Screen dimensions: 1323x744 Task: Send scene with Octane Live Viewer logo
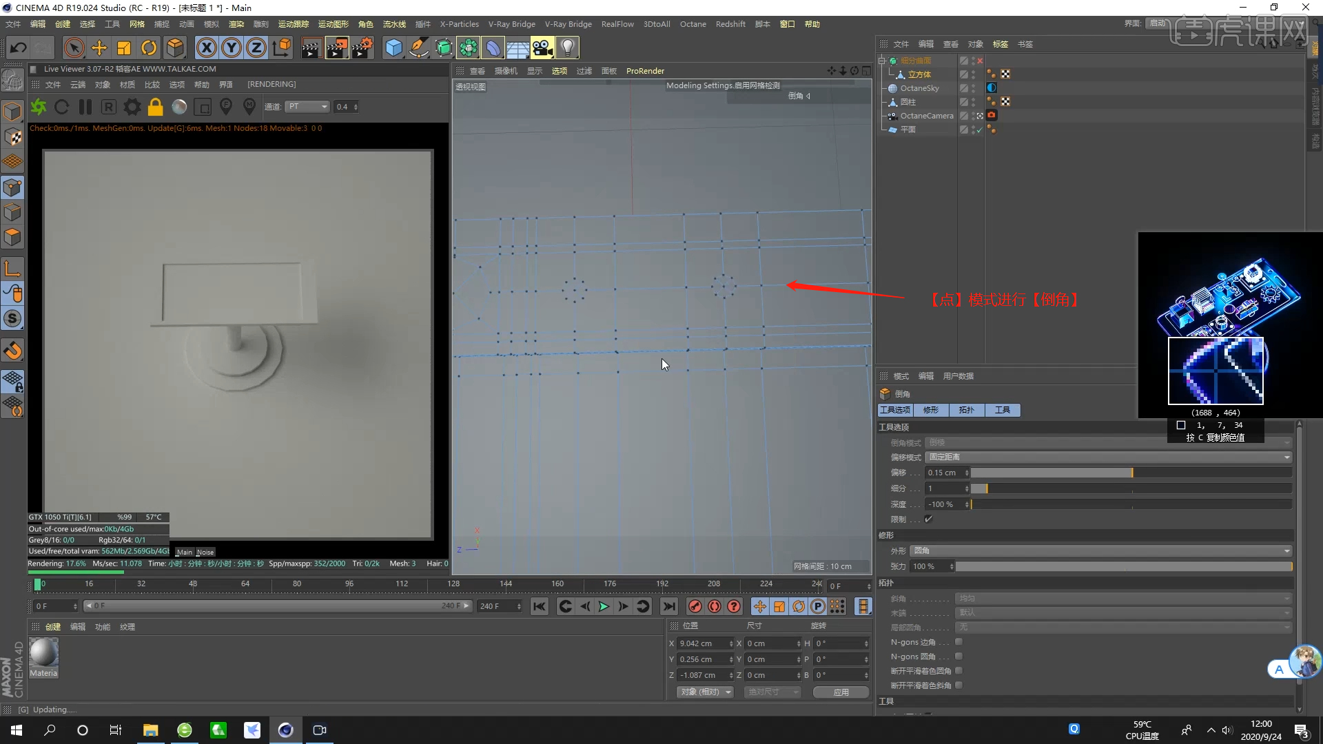pos(39,107)
